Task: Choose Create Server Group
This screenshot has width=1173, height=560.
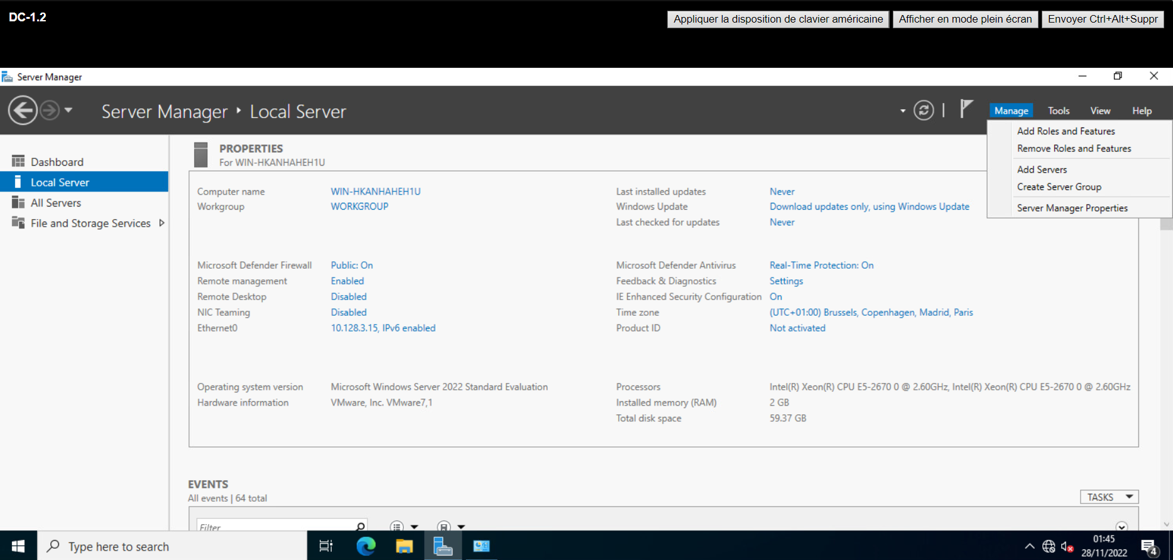Action: [x=1059, y=187]
